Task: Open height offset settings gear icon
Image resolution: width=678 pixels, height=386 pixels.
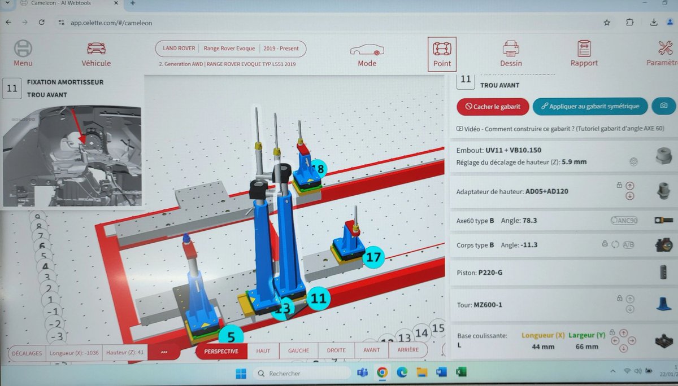Action: [633, 162]
